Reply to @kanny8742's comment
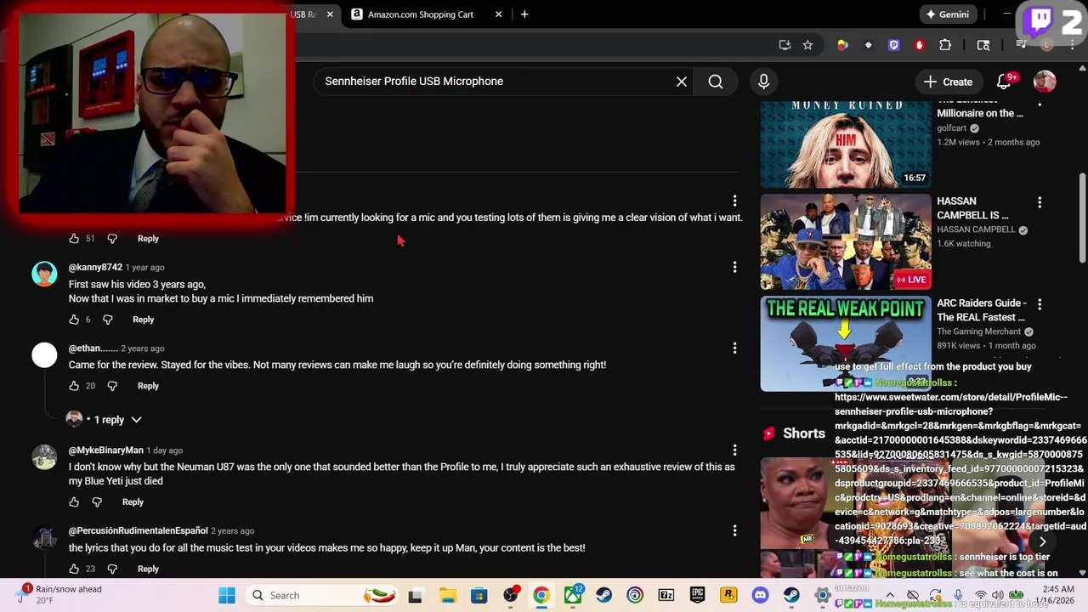 143,320
